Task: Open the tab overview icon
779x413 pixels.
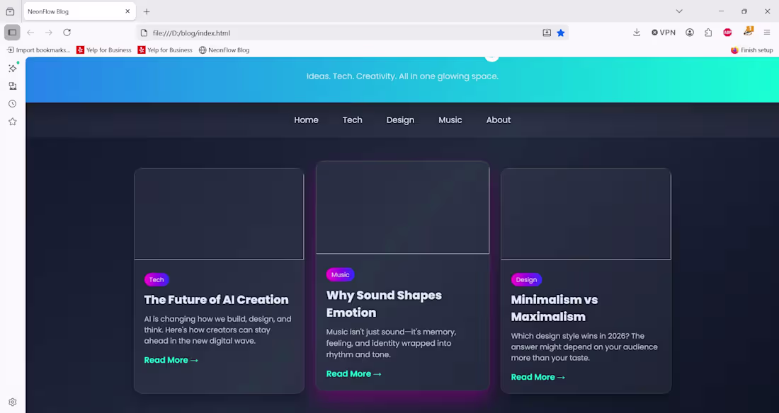Action: [x=10, y=11]
